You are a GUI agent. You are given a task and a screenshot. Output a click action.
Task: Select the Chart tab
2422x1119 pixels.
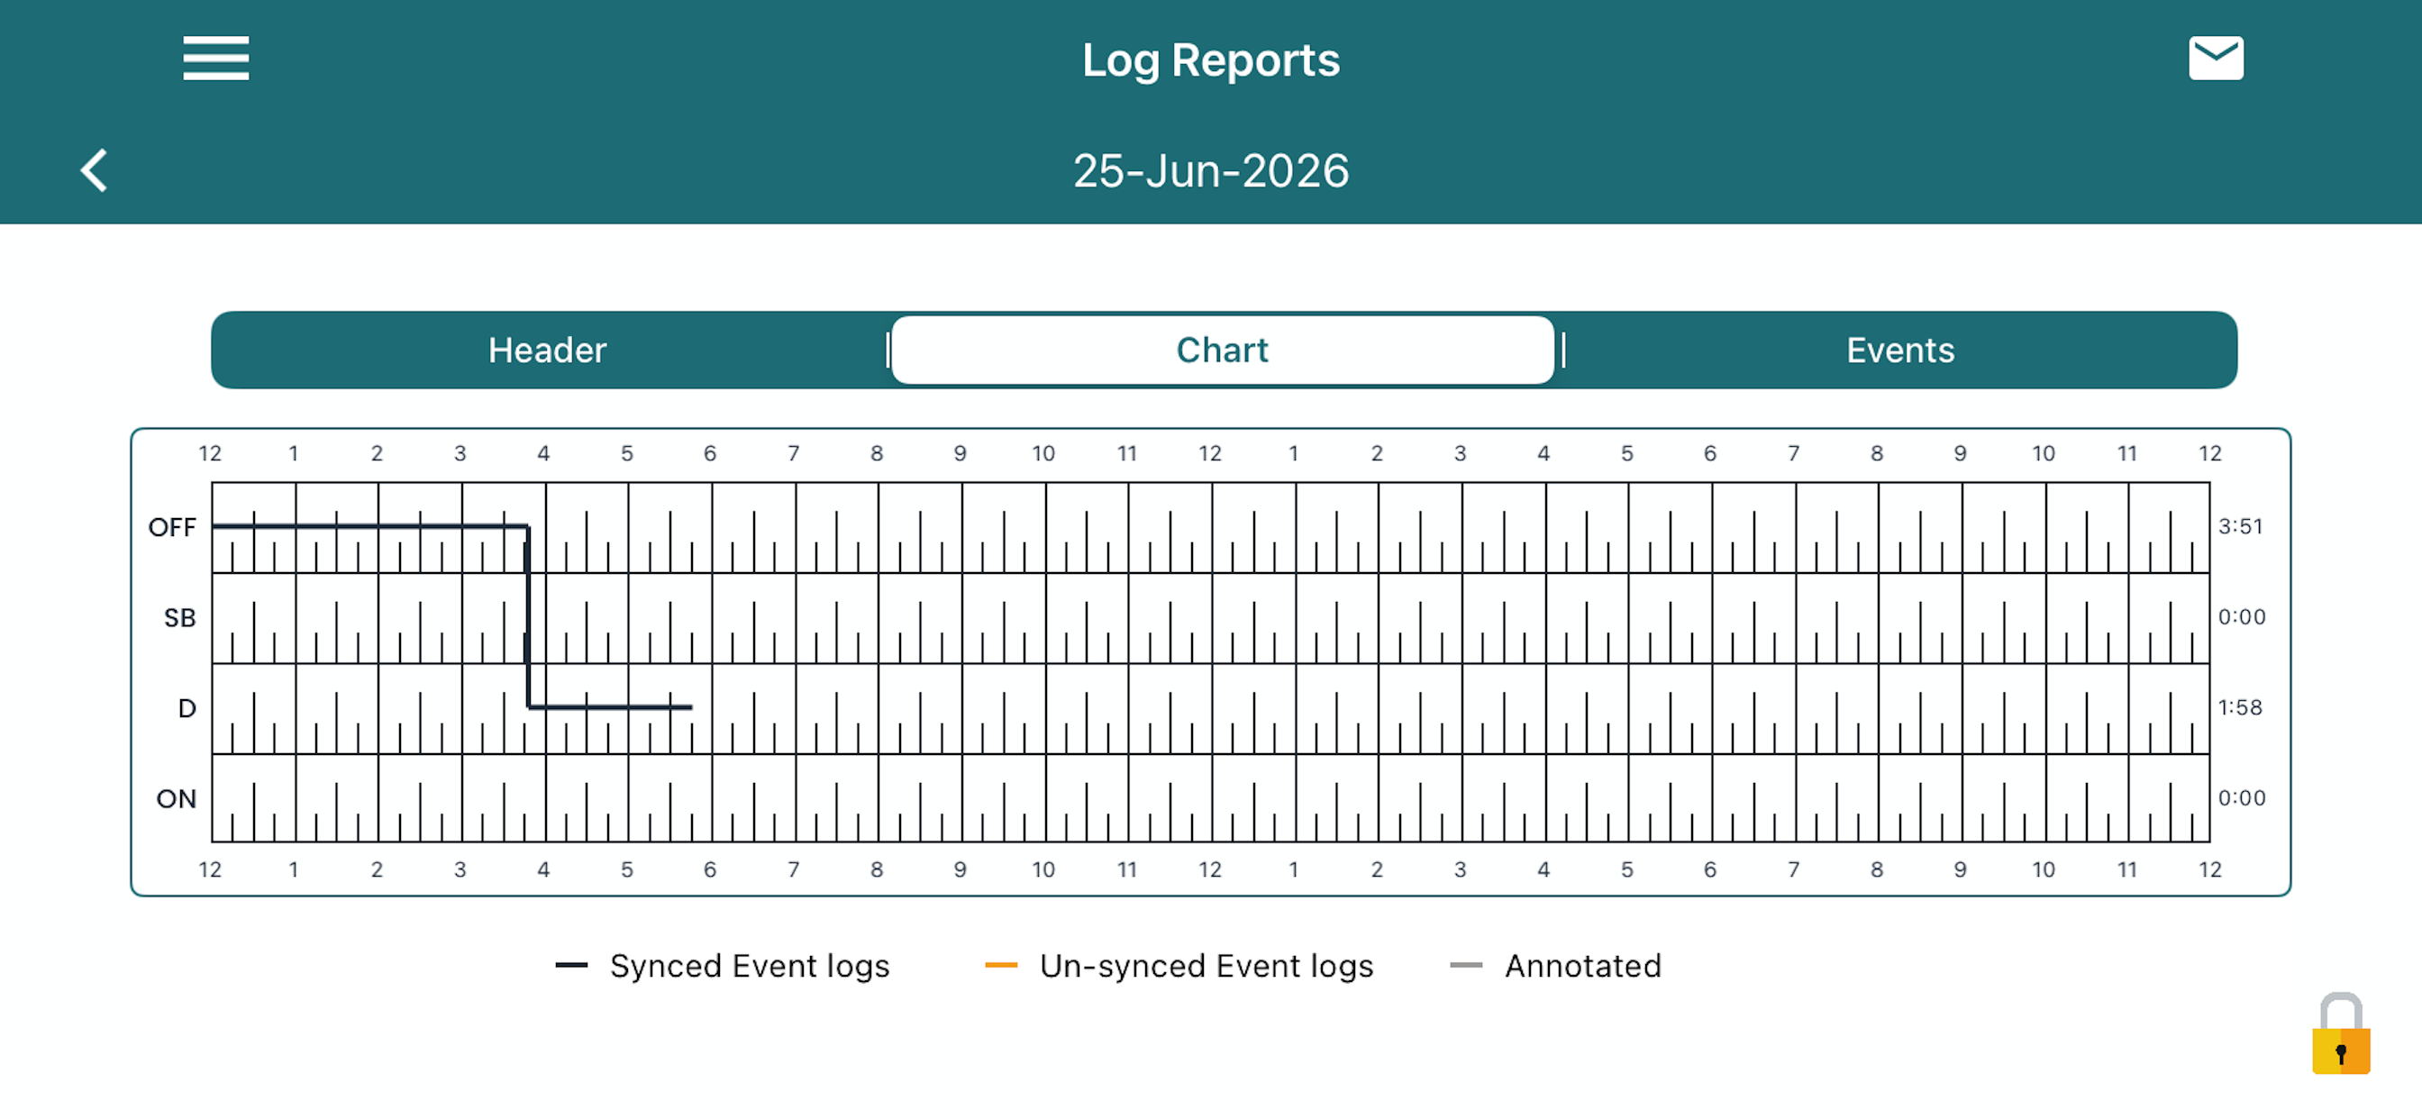pos(1223,350)
